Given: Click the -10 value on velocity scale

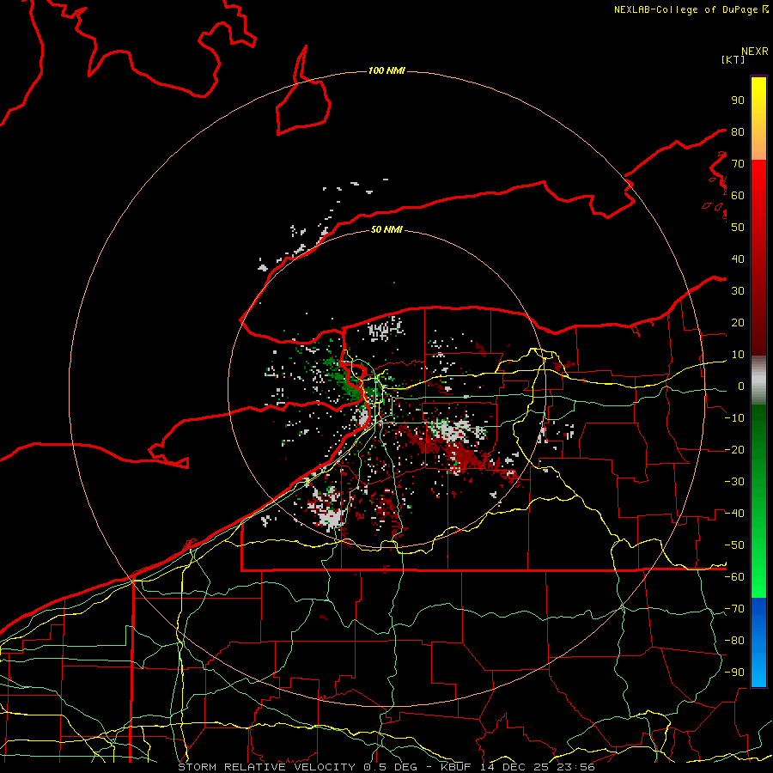Looking at the screenshot, I should pyautogui.click(x=734, y=418).
